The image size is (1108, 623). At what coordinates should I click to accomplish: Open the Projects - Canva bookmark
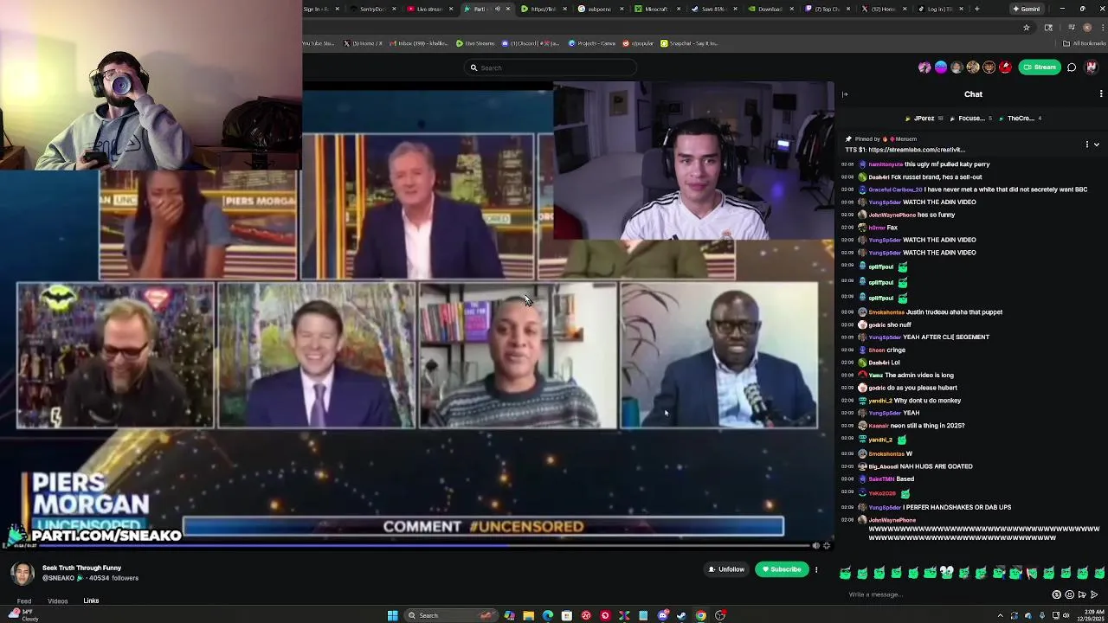pos(592,43)
